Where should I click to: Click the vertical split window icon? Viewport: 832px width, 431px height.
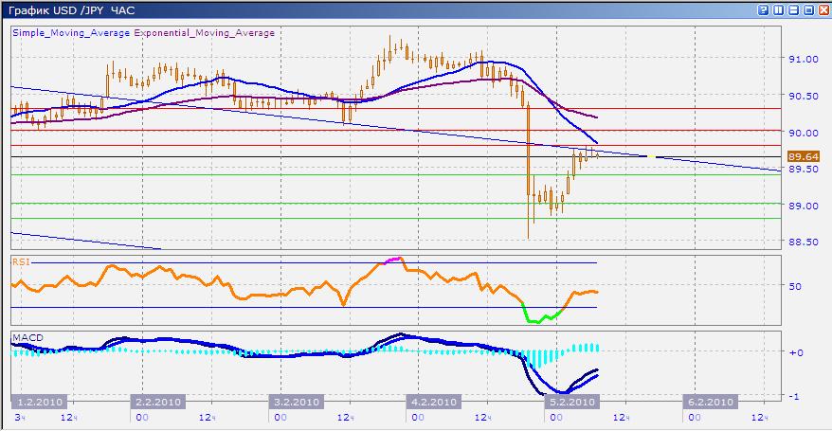click(779, 9)
